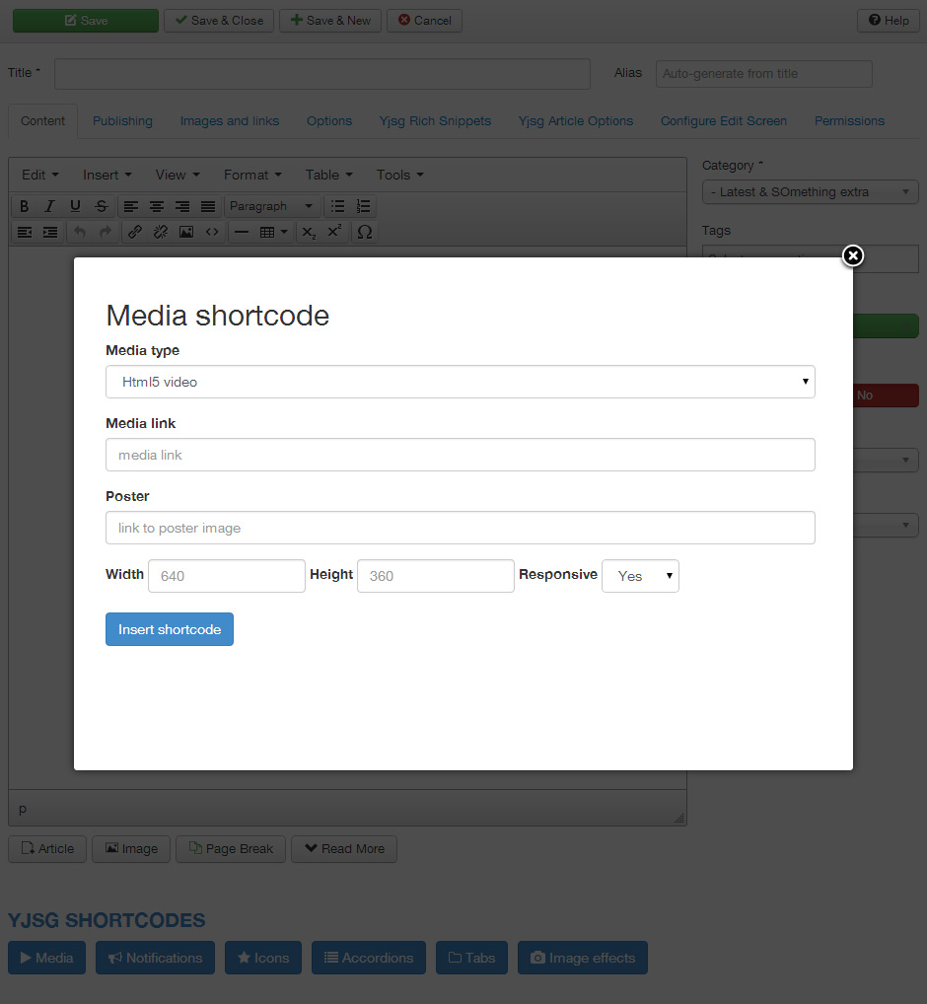Viewport: 927px width, 1004px height.
Task: Insert a special character with Omega icon
Action: click(x=365, y=232)
